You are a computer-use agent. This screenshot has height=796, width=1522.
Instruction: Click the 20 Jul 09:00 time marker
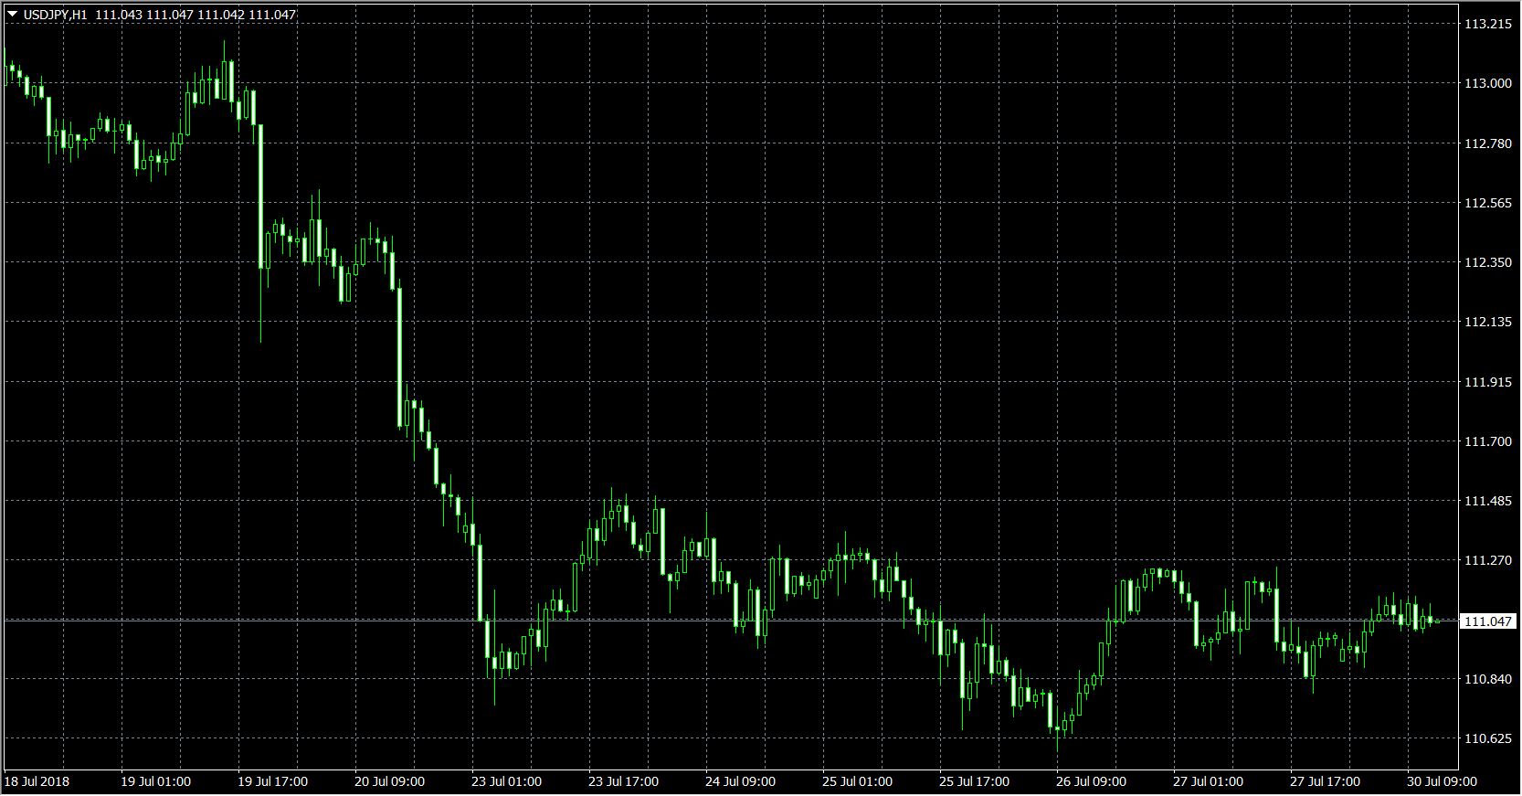coord(389,781)
